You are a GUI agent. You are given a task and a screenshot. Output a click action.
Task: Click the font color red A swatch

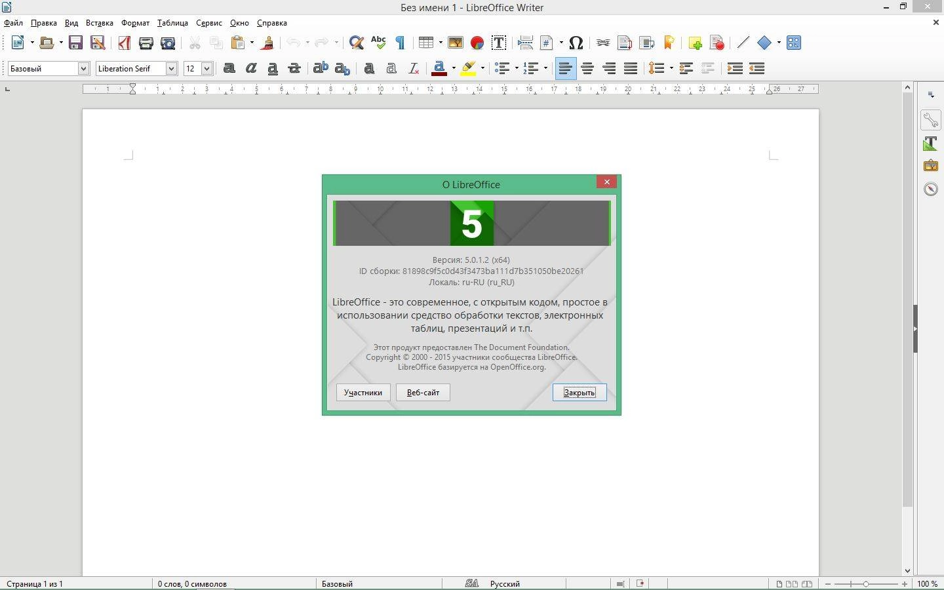point(439,68)
